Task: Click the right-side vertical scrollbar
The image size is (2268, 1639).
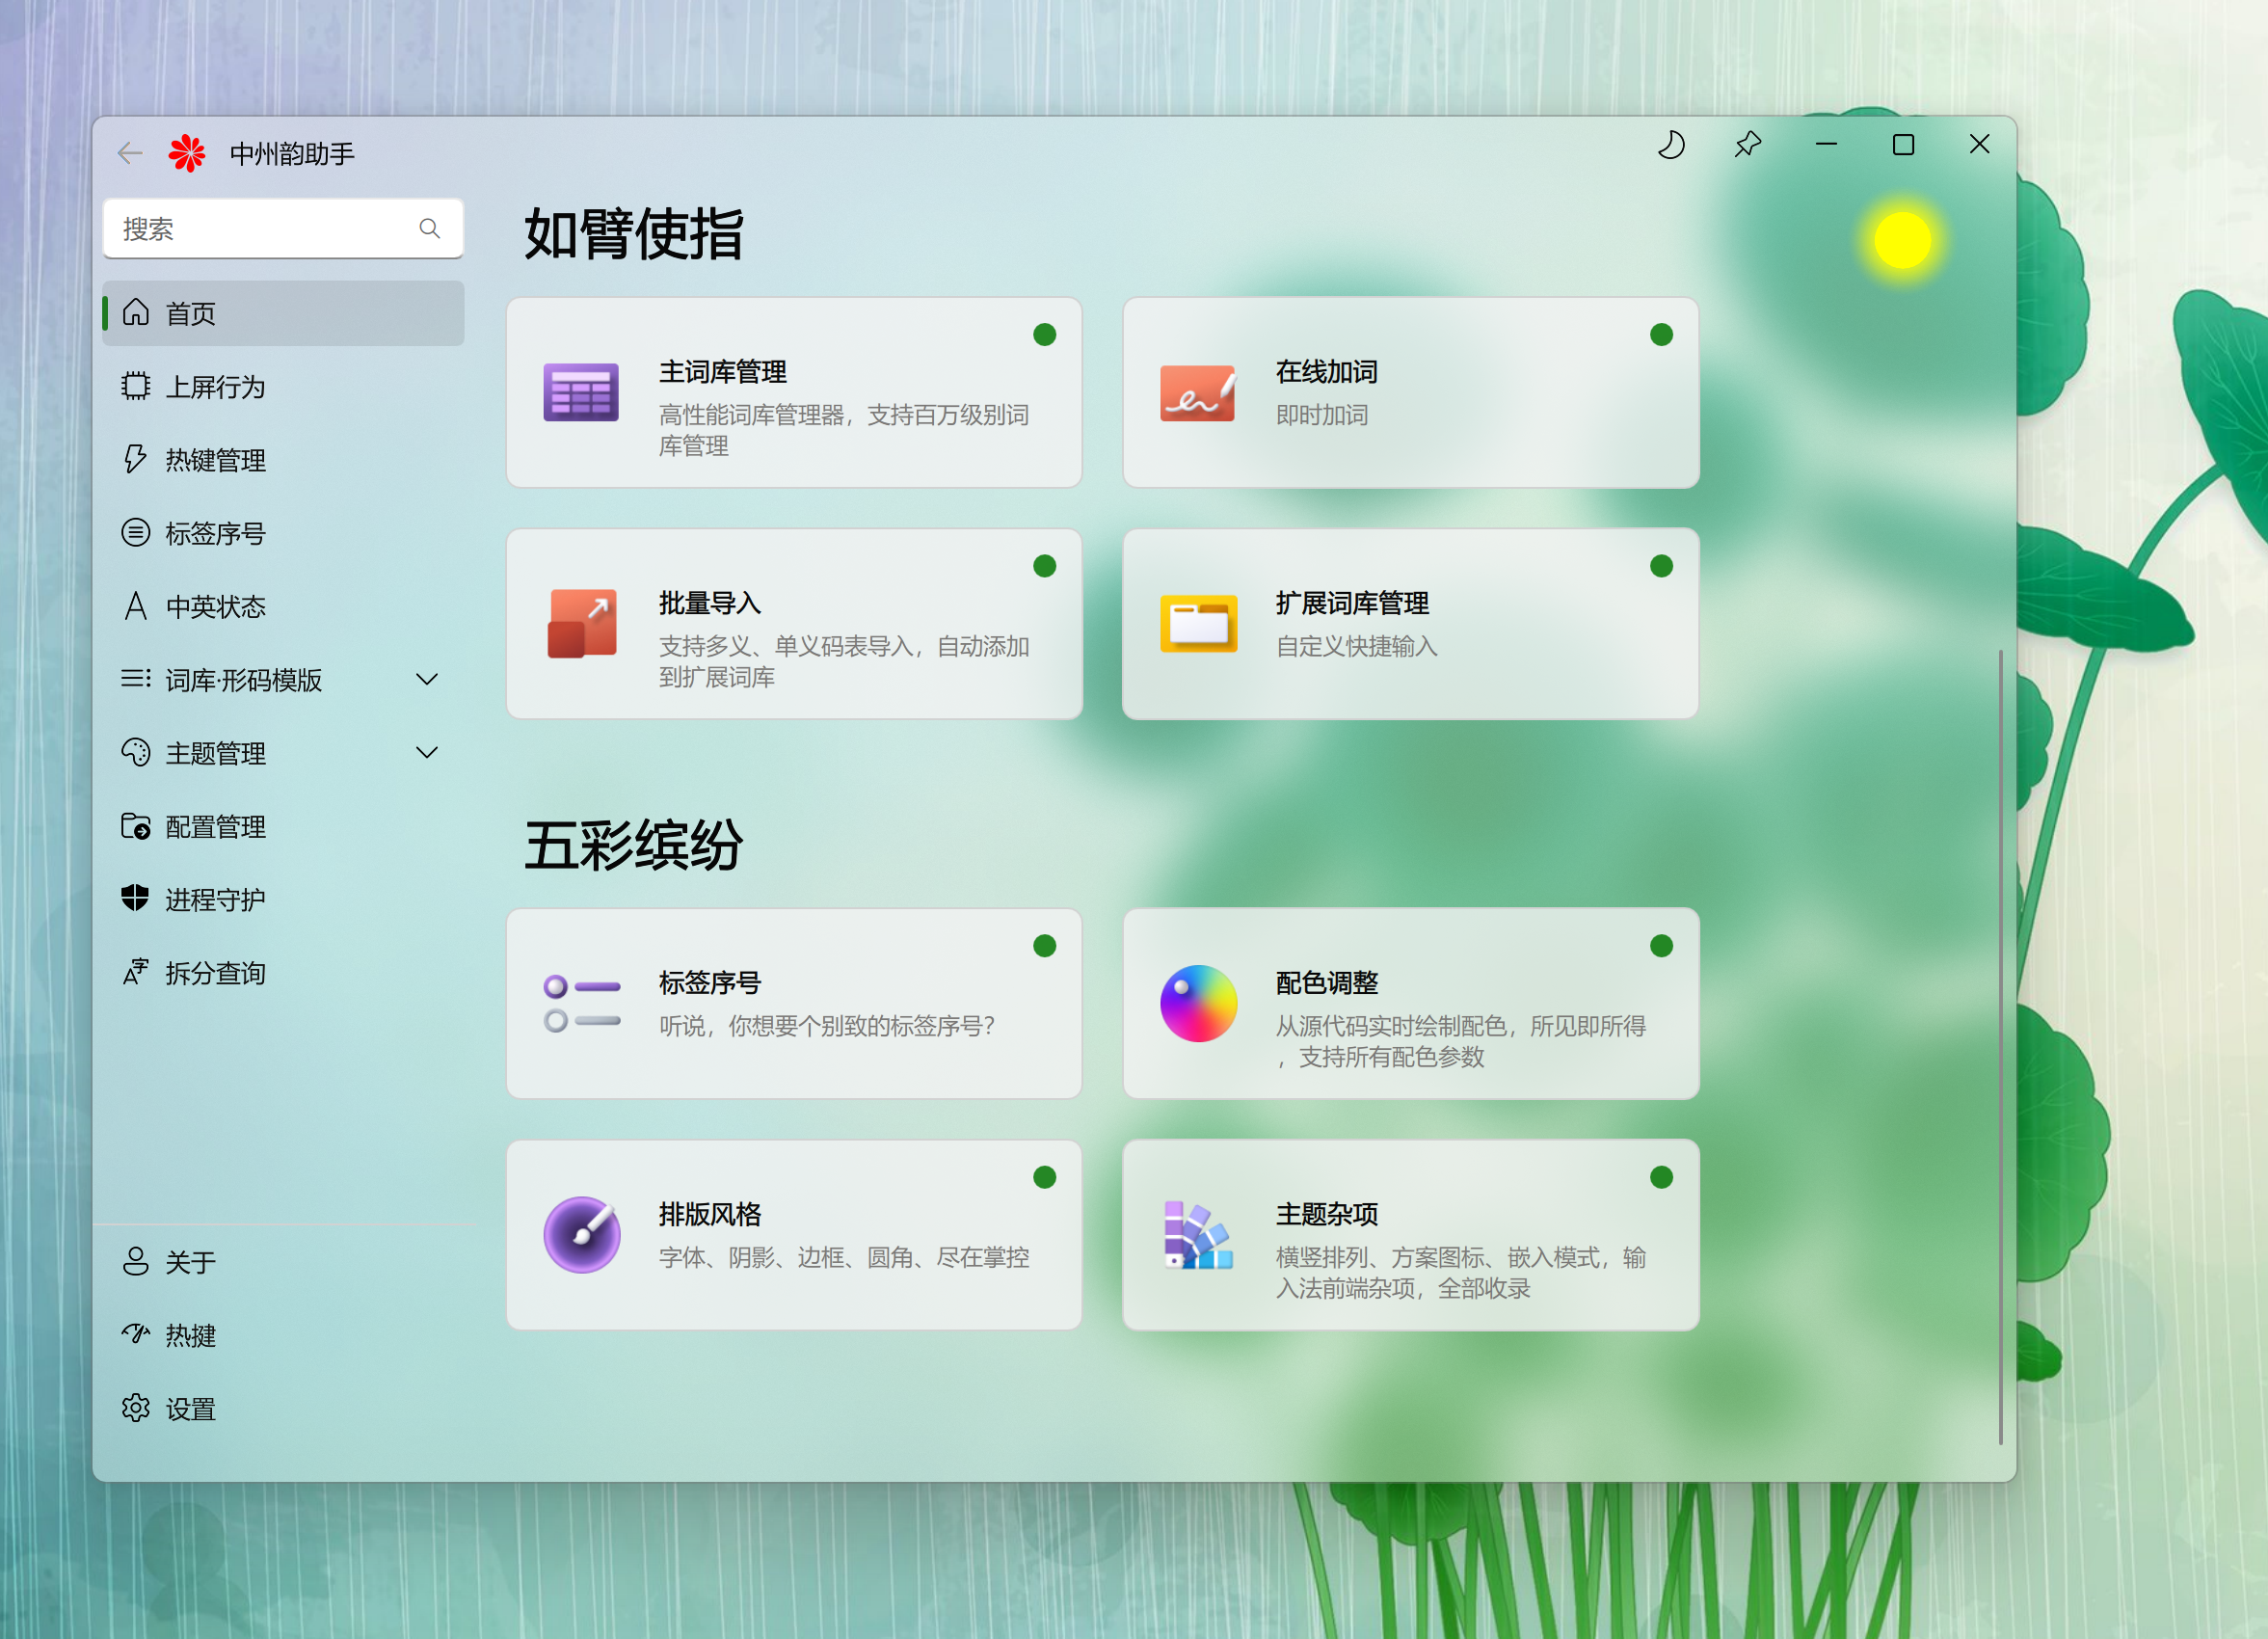Action: 2000,1045
